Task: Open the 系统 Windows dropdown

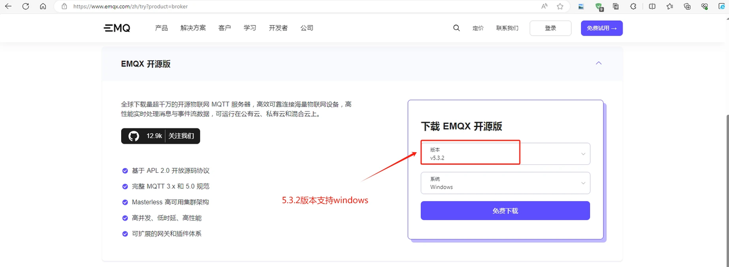Action: (505, 183)
